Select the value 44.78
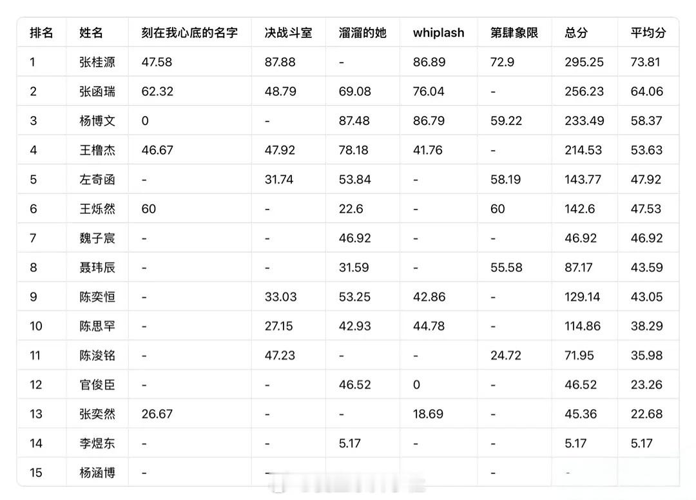Screen dimensions: 696x500 (x=429, y=326)
